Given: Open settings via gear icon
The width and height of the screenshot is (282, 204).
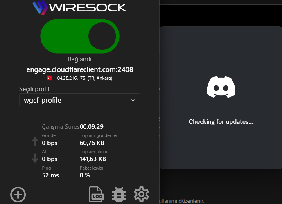Looking at the screenshot, I should coord(141,194).
